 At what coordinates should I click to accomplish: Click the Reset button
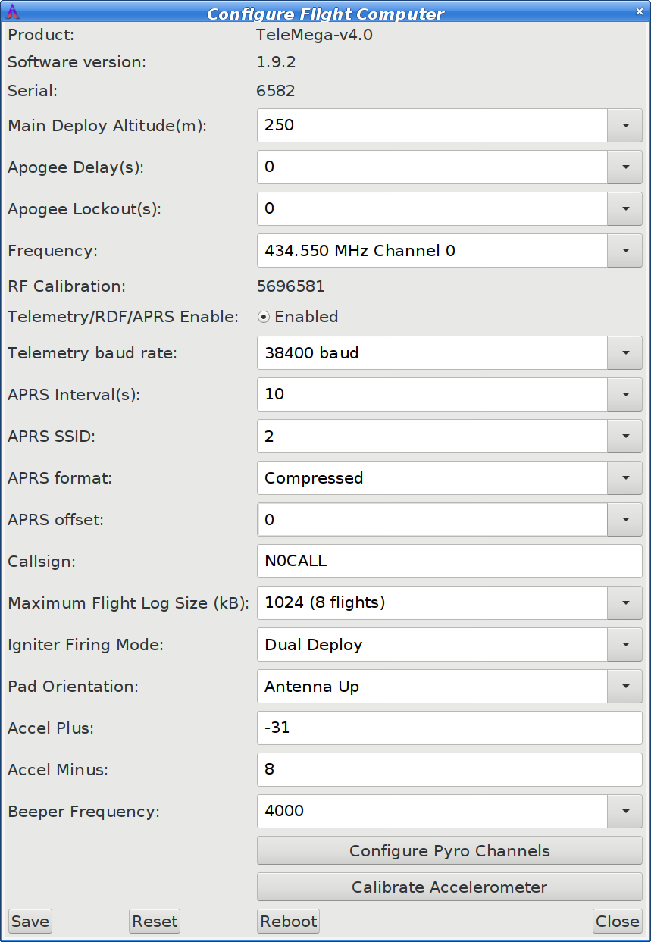point(155,922)
